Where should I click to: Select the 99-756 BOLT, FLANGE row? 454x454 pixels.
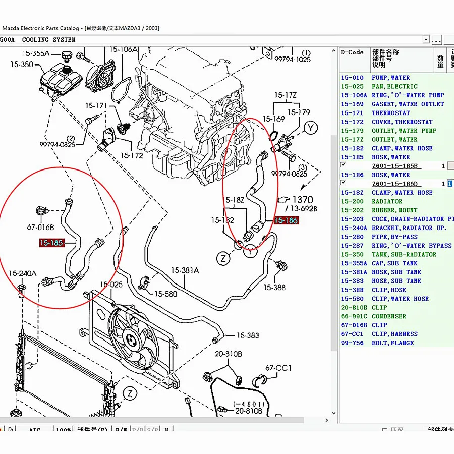(396, 343)
